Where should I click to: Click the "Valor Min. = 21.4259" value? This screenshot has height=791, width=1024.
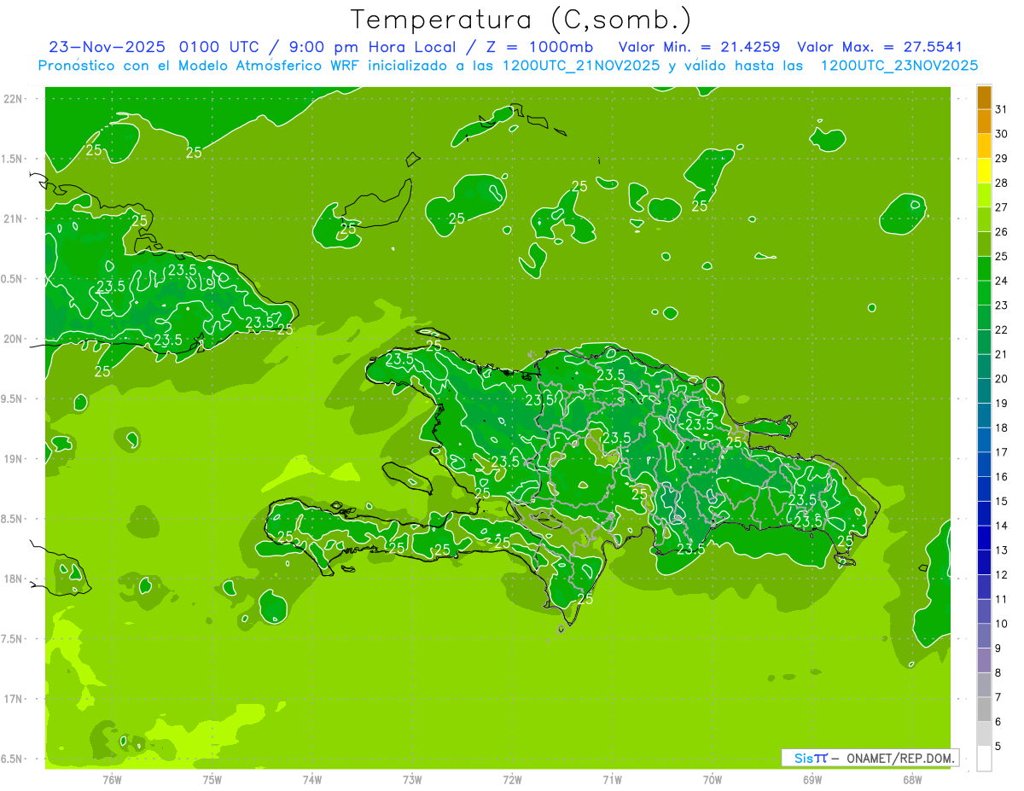coord(700,47)
